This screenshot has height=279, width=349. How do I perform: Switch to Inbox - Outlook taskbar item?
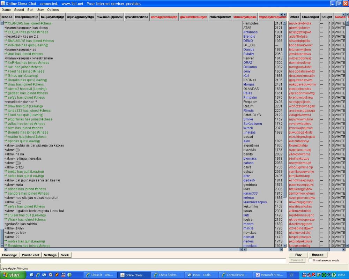click(x=201, y=275)
